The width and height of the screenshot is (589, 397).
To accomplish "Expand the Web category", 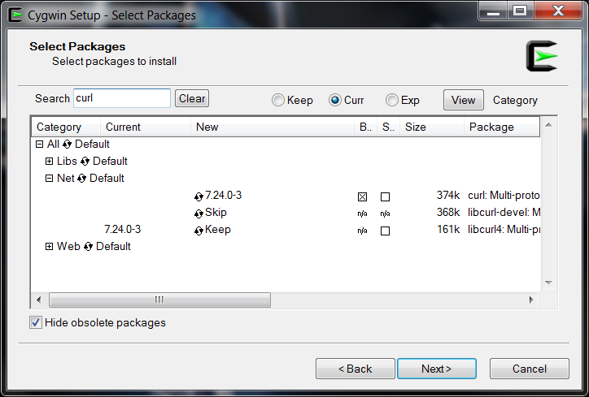I will [49, 246].
